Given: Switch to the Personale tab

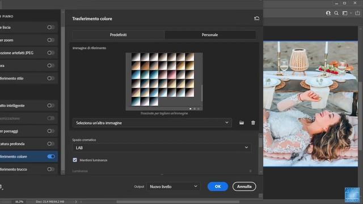Looking at the screenshot, I should coord(210,35).
